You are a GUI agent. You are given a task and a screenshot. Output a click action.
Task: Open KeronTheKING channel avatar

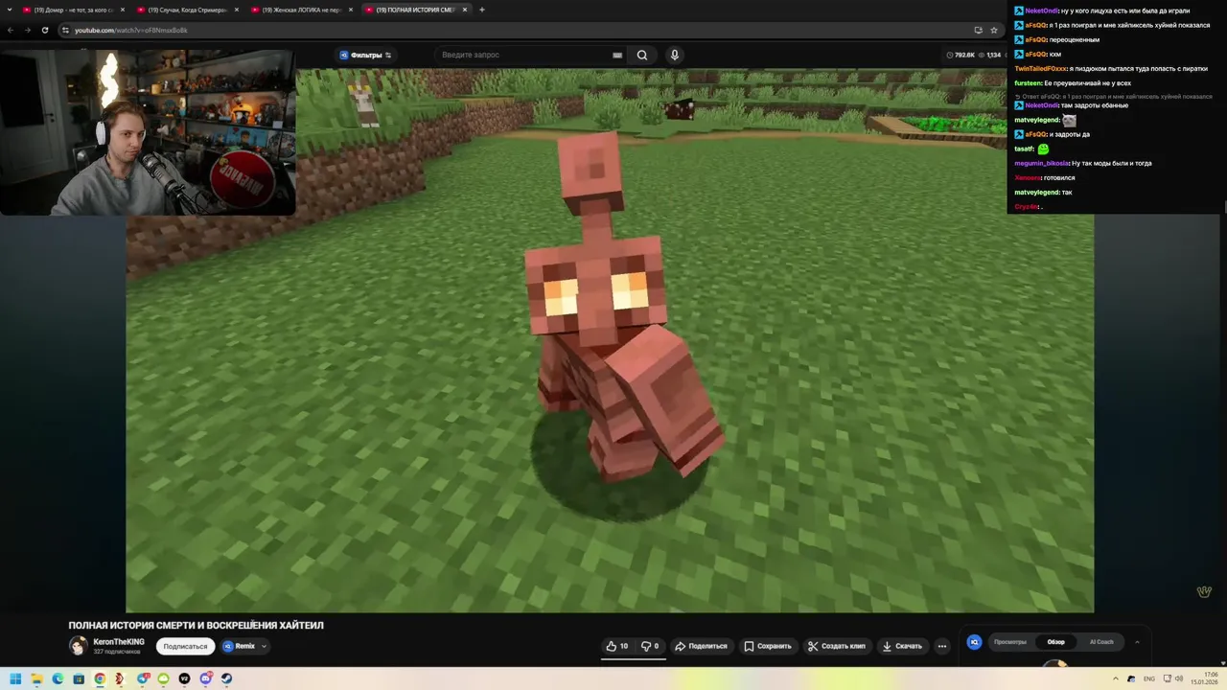coord(78,646)
